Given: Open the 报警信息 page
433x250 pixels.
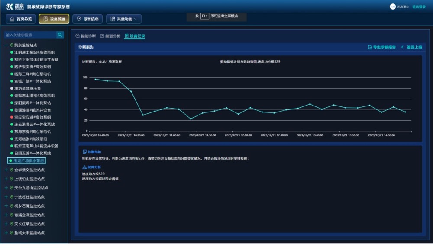Looking at the screenshot, I should point(87,19).
